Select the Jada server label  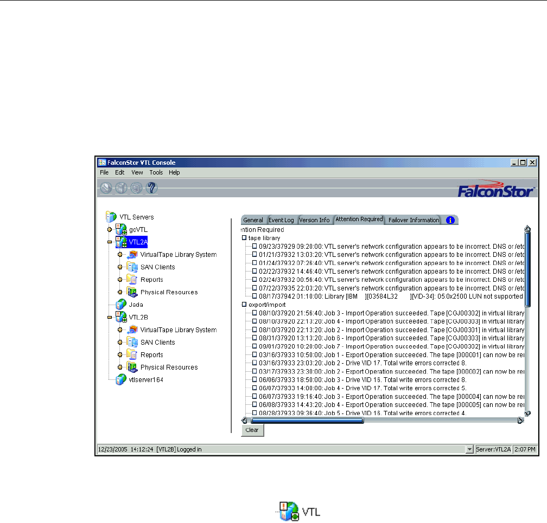pyautogui.click(x=136, y=305)
